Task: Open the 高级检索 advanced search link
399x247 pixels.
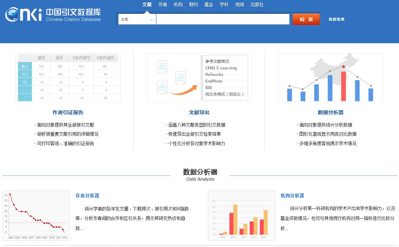Action: click(x=336, y=19)
